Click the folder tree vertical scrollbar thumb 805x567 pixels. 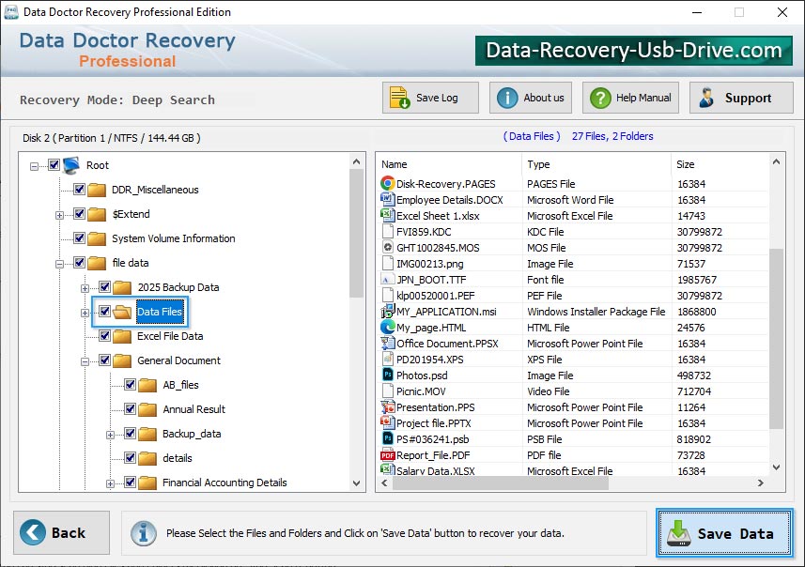(356, 234)
